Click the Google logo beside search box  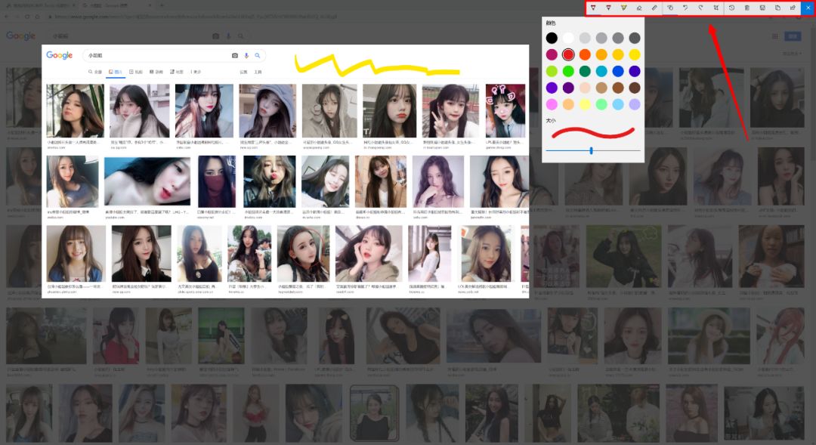pos(60,56)
